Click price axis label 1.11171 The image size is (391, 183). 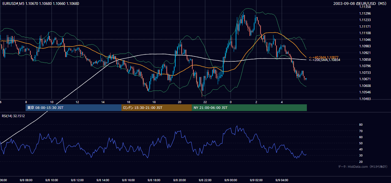click(x=366, y=27)
